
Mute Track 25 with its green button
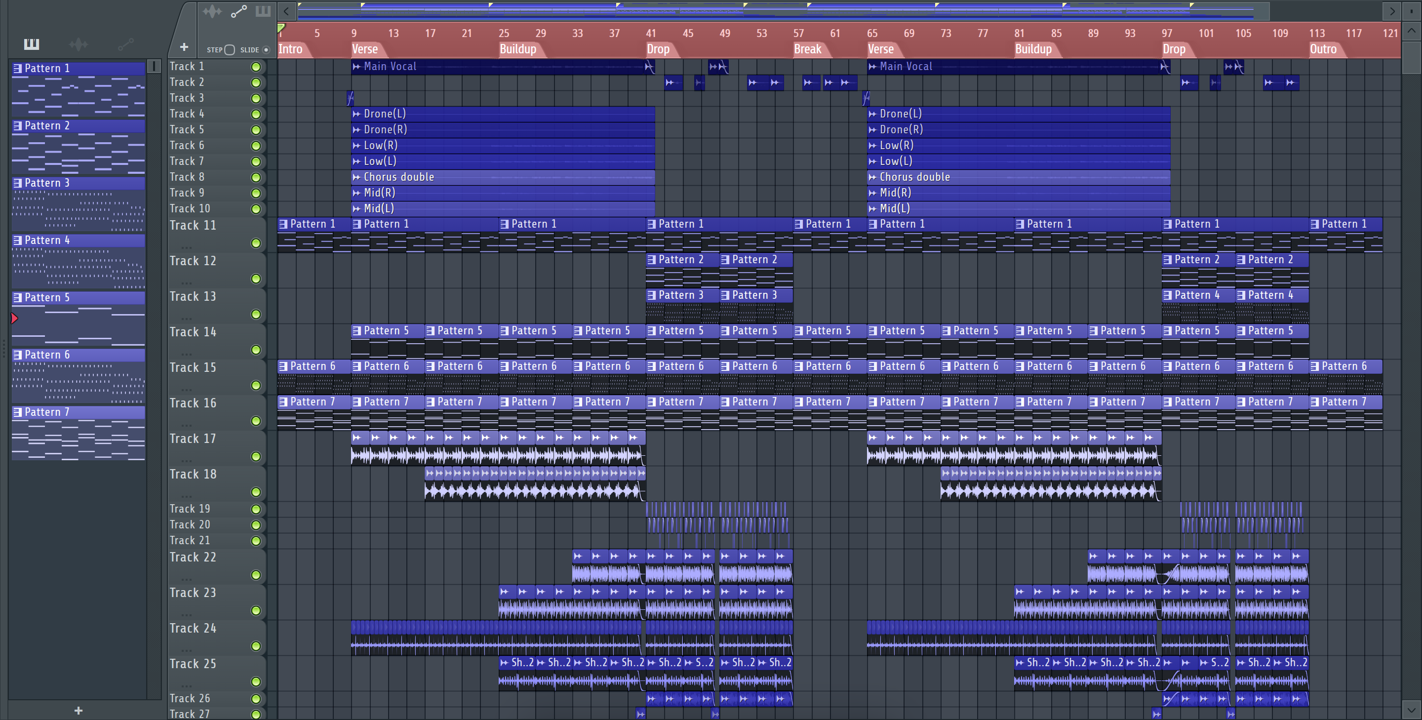(256, 681)
